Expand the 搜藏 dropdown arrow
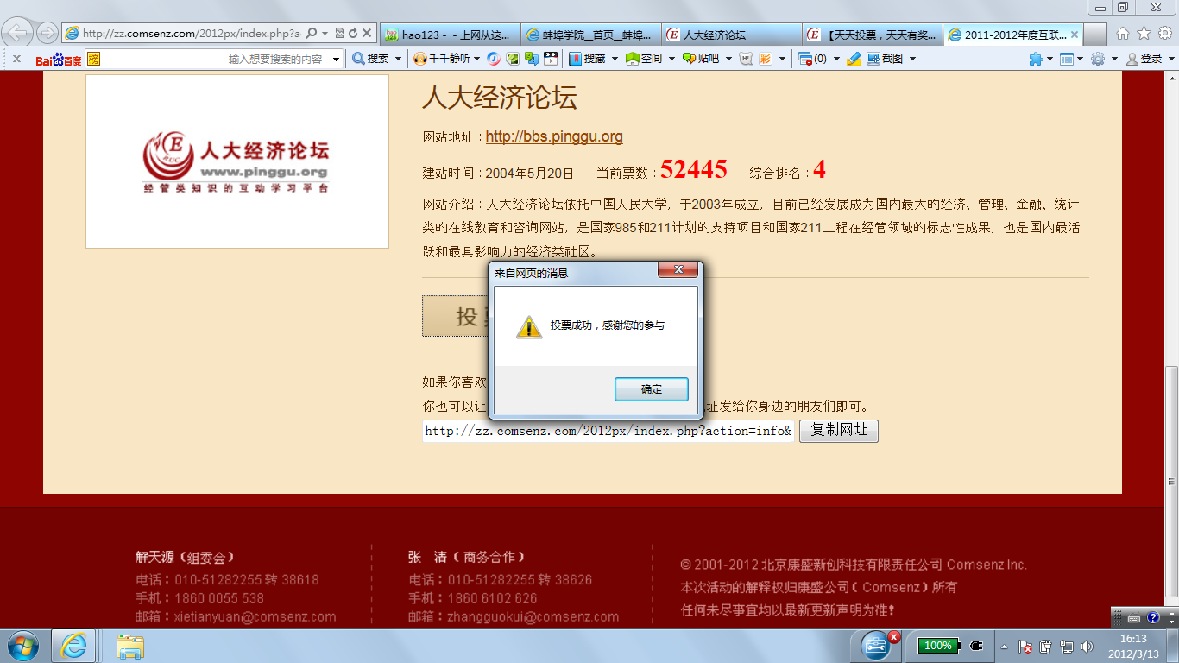 coord(614,60)
